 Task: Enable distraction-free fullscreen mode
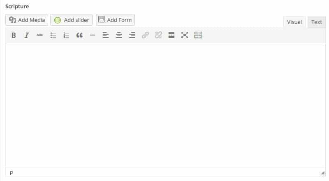tap(185, 35)
